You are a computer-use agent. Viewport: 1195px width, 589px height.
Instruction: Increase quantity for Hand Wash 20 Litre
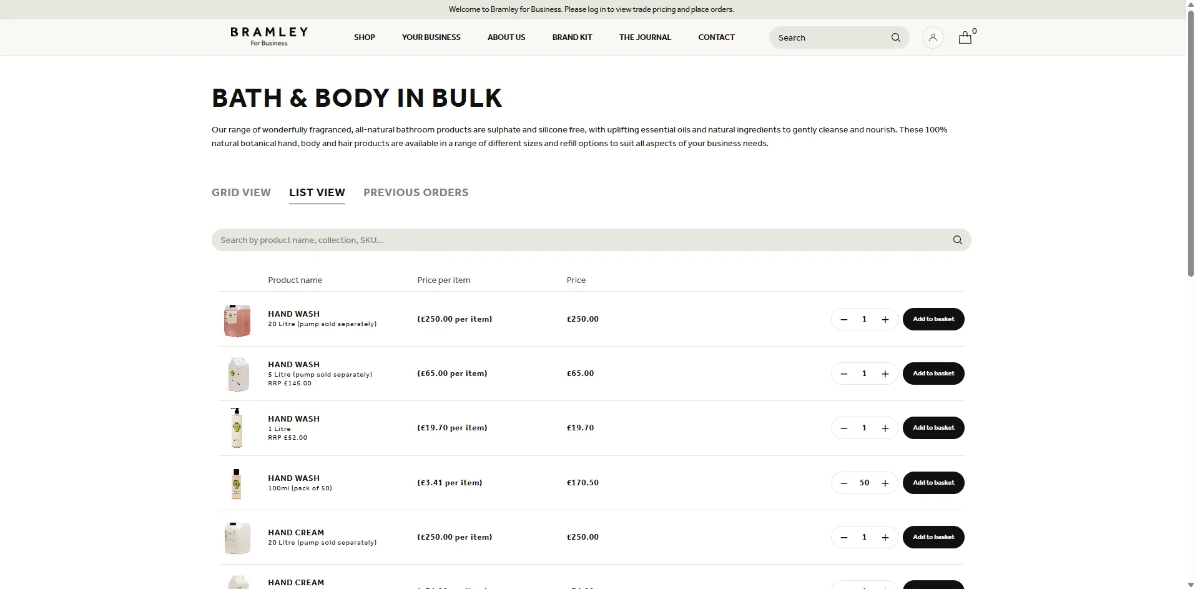point(885,319)
